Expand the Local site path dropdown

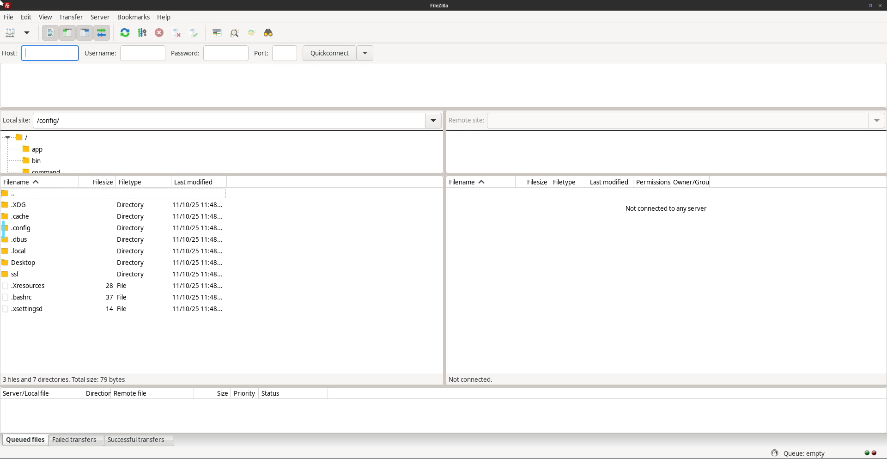(x=433, y=121)
